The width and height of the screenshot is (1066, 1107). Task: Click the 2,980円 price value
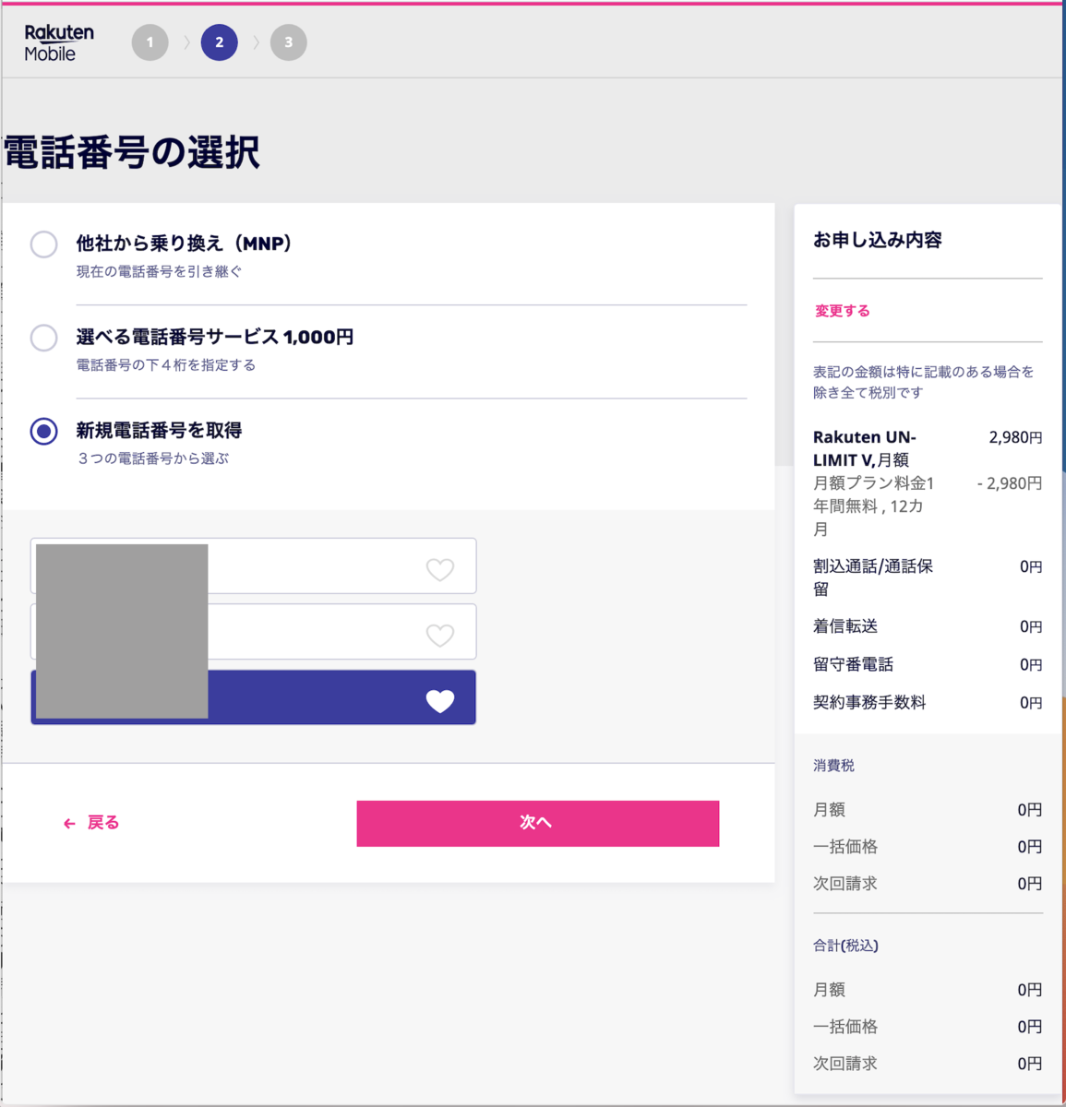1015,438
